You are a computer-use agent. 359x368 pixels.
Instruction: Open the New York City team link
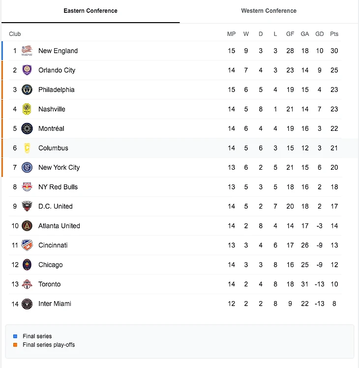(x=59, y=167)
